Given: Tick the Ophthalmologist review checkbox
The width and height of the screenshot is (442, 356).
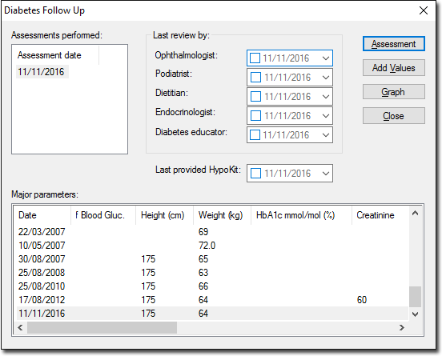Looking at the screenshot, I should click(x=255, y=58).
